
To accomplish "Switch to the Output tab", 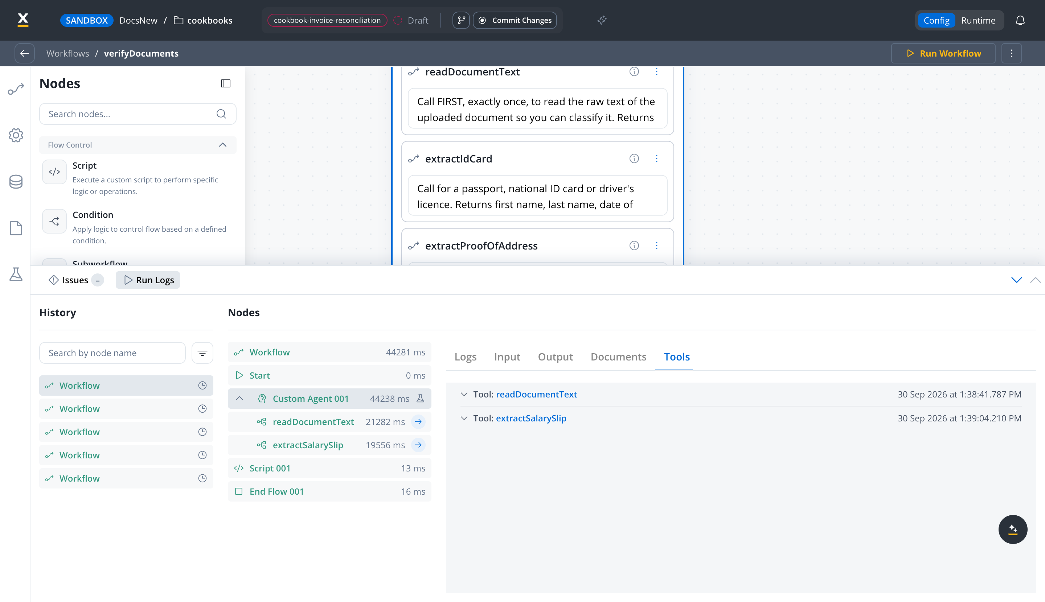I will pyautogui.click(x=555, y=357).
